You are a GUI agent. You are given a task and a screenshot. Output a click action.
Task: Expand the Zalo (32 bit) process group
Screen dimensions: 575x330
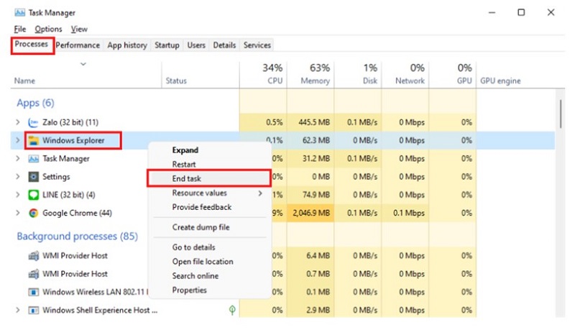[17, 122]
